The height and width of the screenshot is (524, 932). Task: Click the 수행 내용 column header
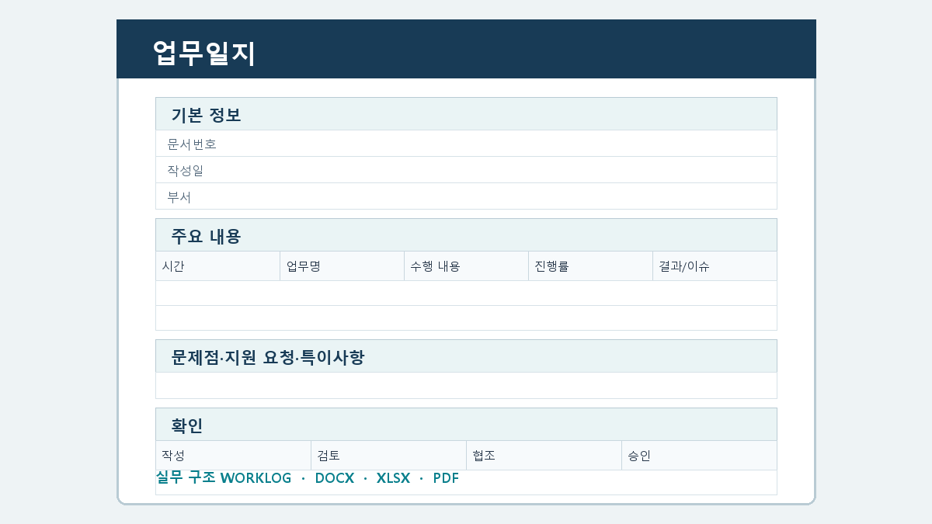[x=466, y=266]
